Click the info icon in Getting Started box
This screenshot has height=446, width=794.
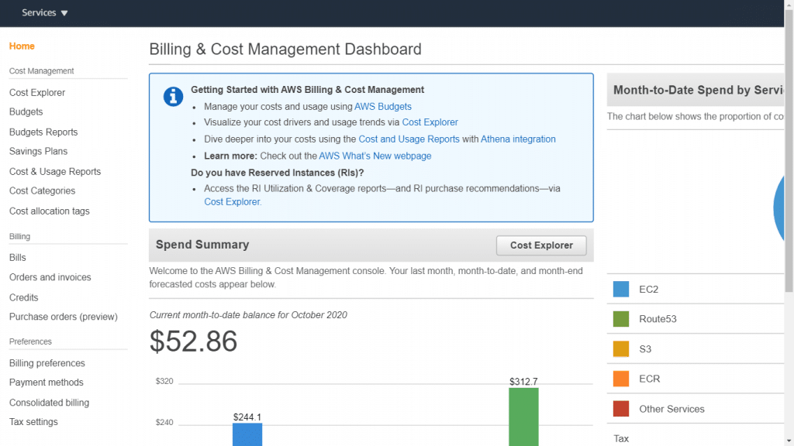point(173,96)
